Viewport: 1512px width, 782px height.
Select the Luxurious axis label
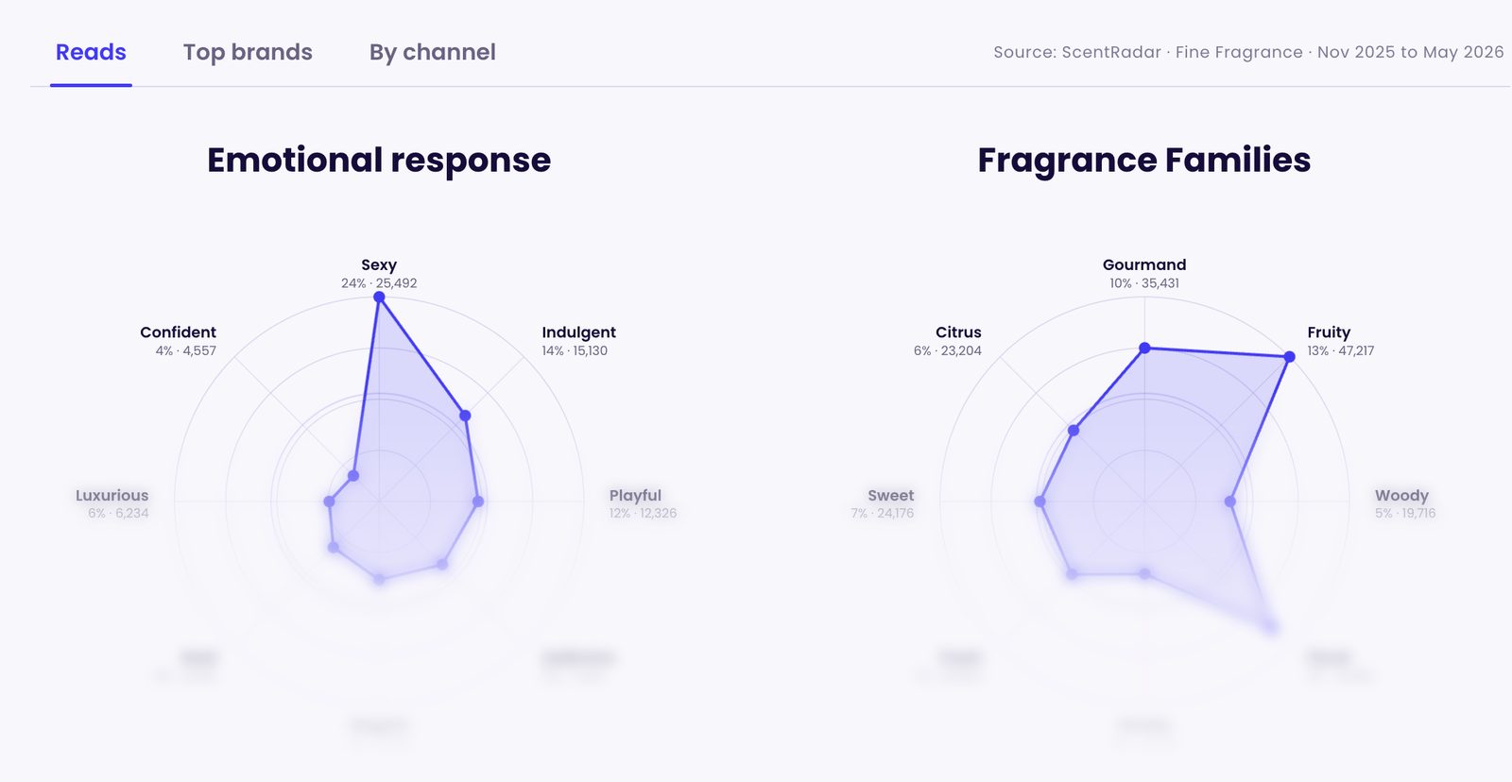(x=112, y=495)
